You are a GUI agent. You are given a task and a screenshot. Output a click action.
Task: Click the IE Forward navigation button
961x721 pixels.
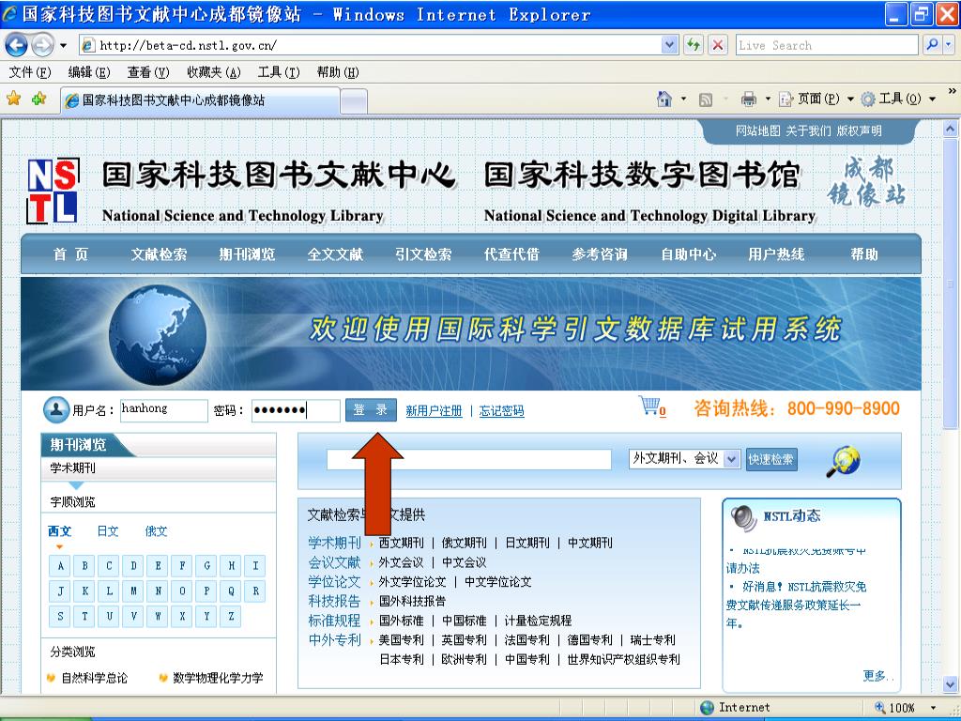pos(42,45)
